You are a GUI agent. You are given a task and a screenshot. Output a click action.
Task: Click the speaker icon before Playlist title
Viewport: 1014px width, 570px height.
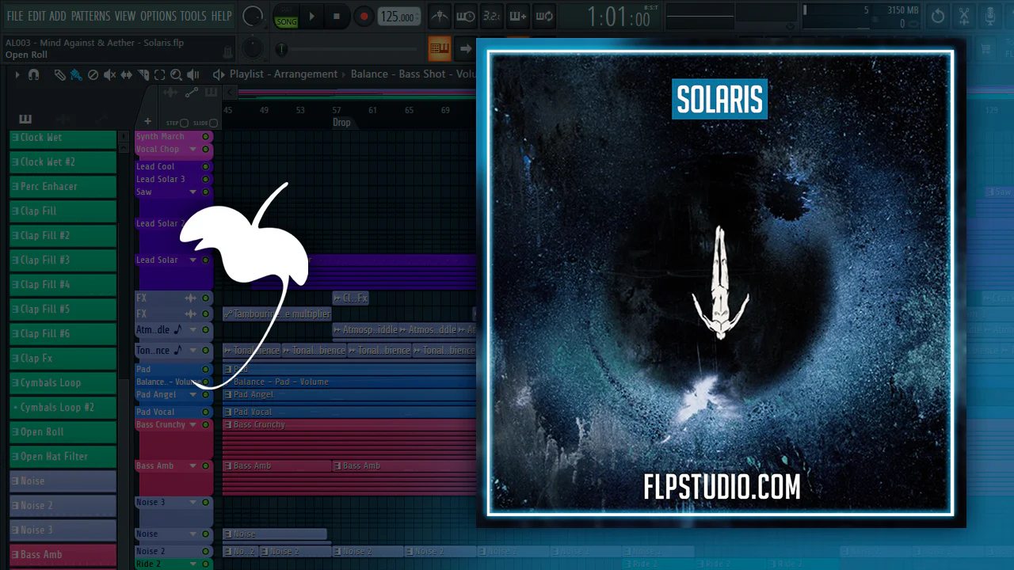219,74
